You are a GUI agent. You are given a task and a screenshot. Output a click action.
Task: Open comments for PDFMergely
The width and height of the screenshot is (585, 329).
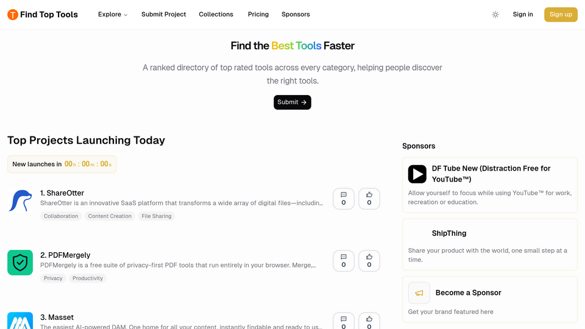coord(344,261)
